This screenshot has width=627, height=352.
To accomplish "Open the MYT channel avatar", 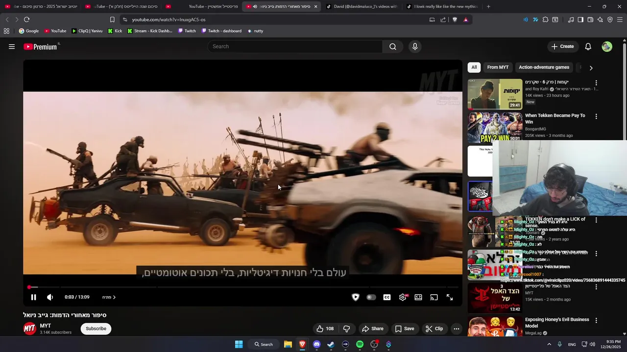I will (x=30, y=329).
